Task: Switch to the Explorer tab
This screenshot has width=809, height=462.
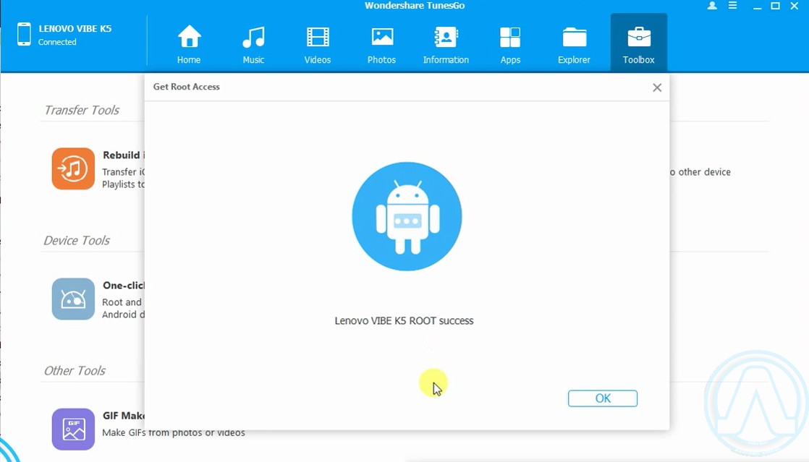Action: [x=574, y=44]
